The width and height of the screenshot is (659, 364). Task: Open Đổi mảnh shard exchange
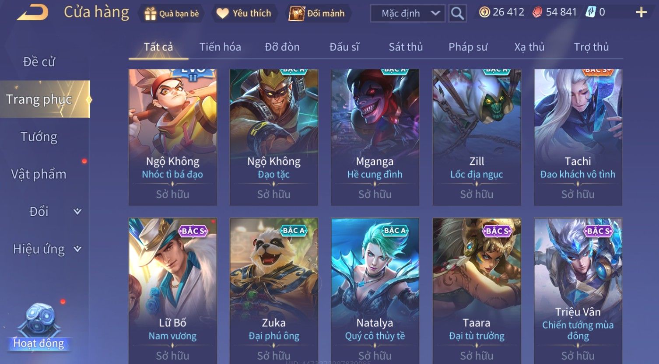[x=296, y=14]
